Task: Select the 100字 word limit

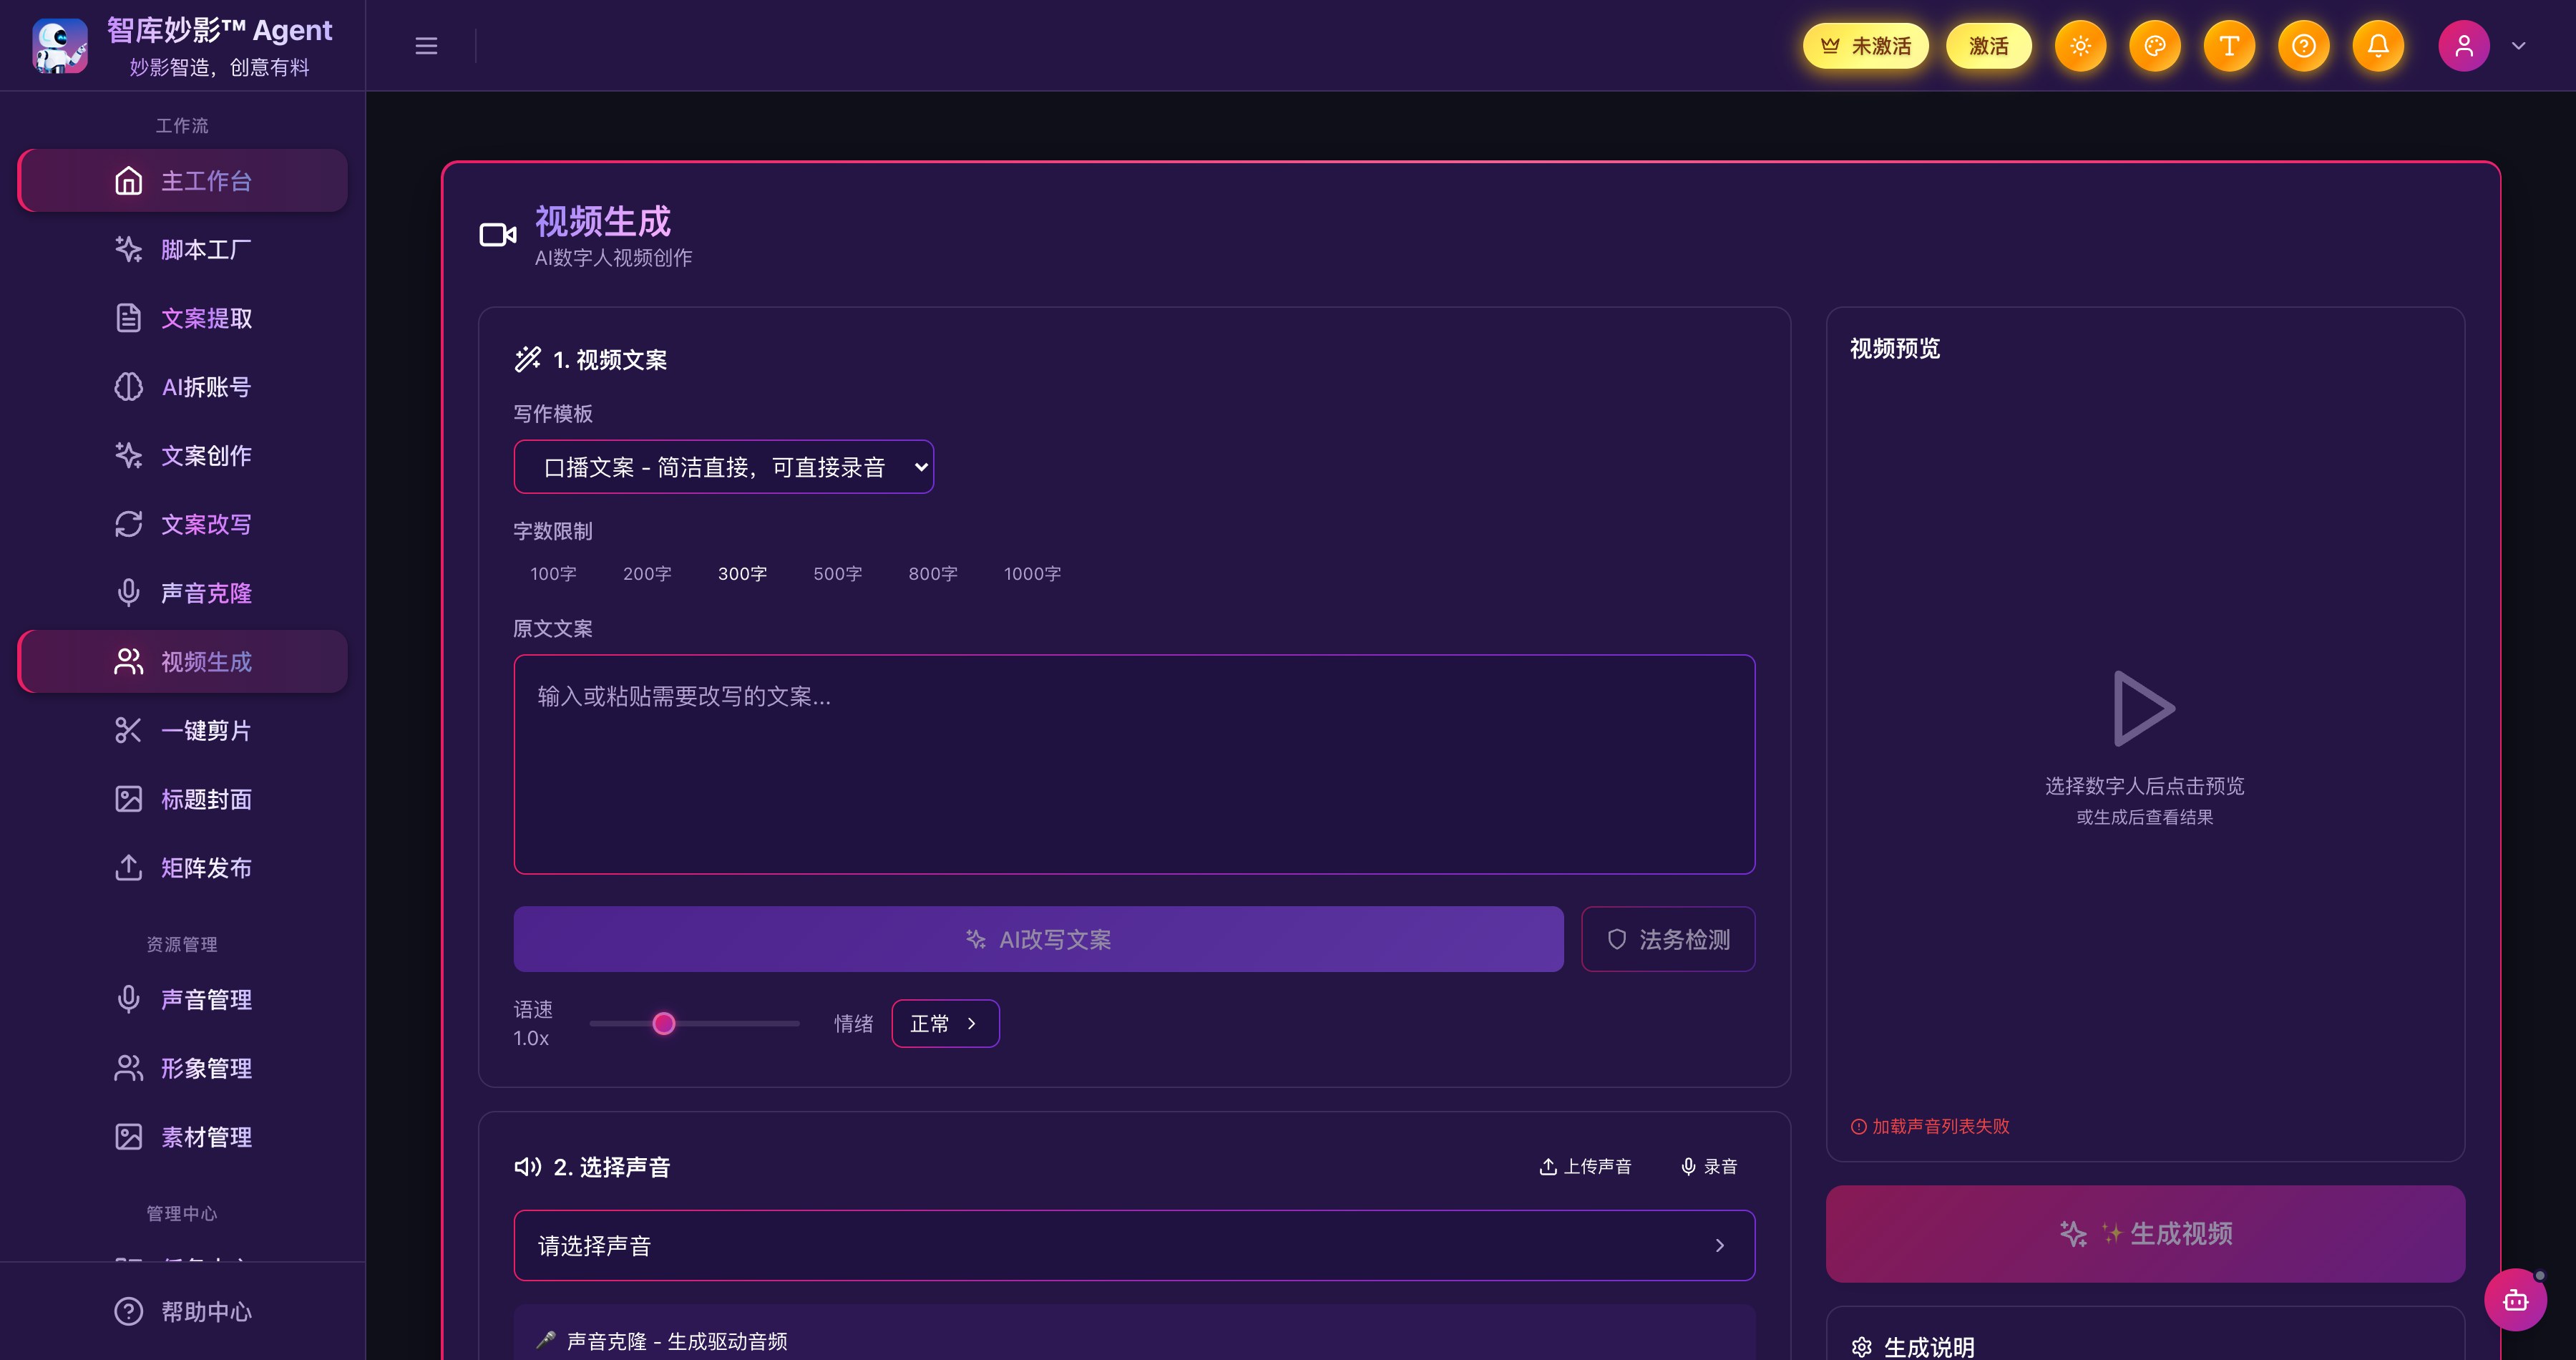Action: coord(553,574)
